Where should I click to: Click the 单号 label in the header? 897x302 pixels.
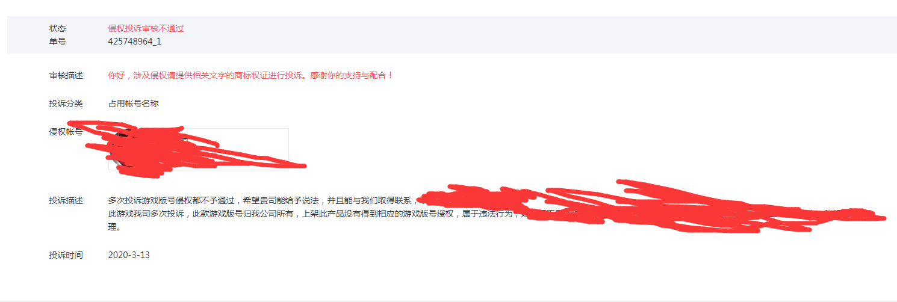tap(58, 42)
